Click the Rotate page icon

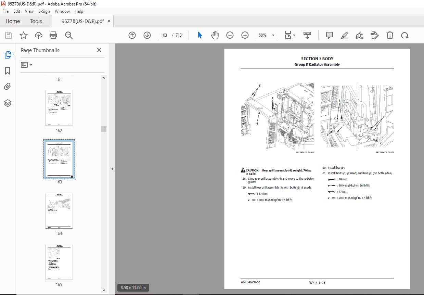point(405,35)
